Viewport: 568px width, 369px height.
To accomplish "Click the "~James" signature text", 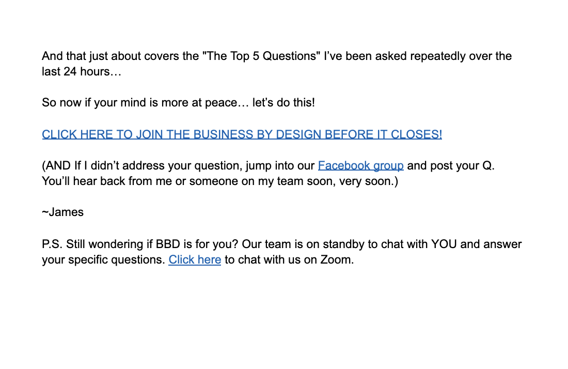I will (x=62, y=212).
